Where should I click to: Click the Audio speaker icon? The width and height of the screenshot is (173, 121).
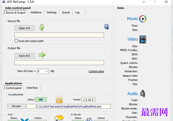tap(142, 93)
